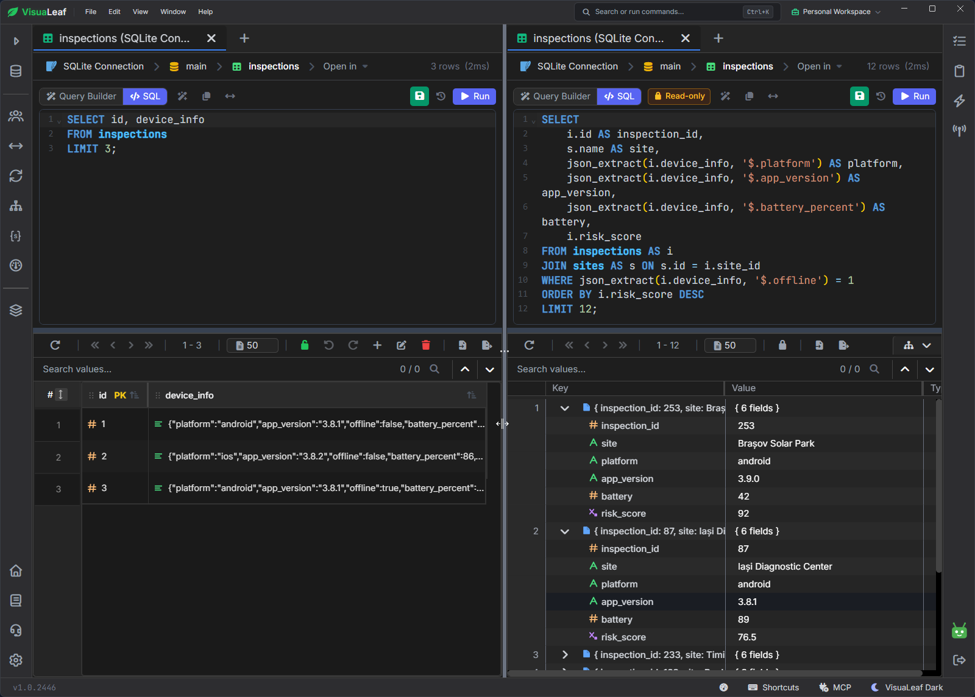Open Personal Workspace dropdown
Image resolution: width=975 pixels, height=697 pixels.
835,12
